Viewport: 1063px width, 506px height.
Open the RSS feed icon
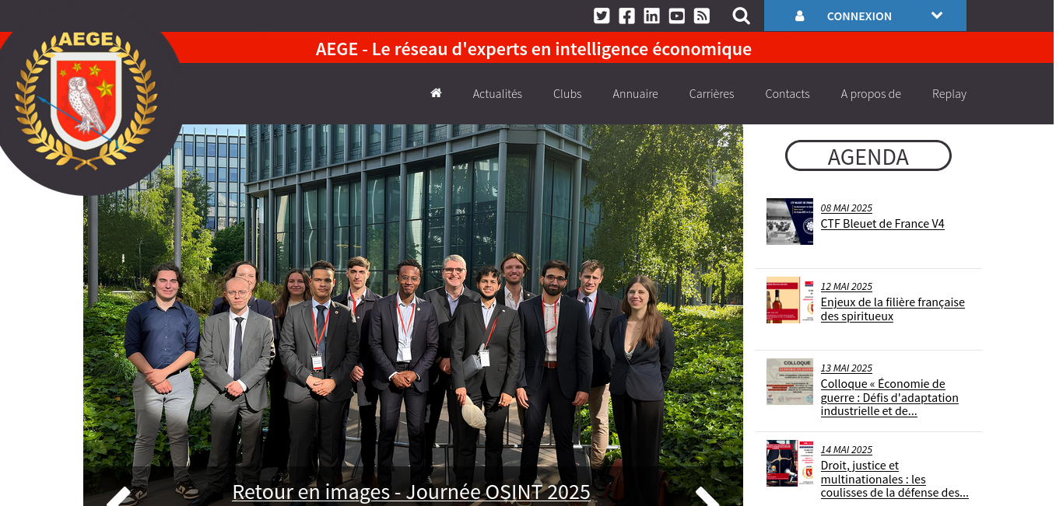coord(702,16)
